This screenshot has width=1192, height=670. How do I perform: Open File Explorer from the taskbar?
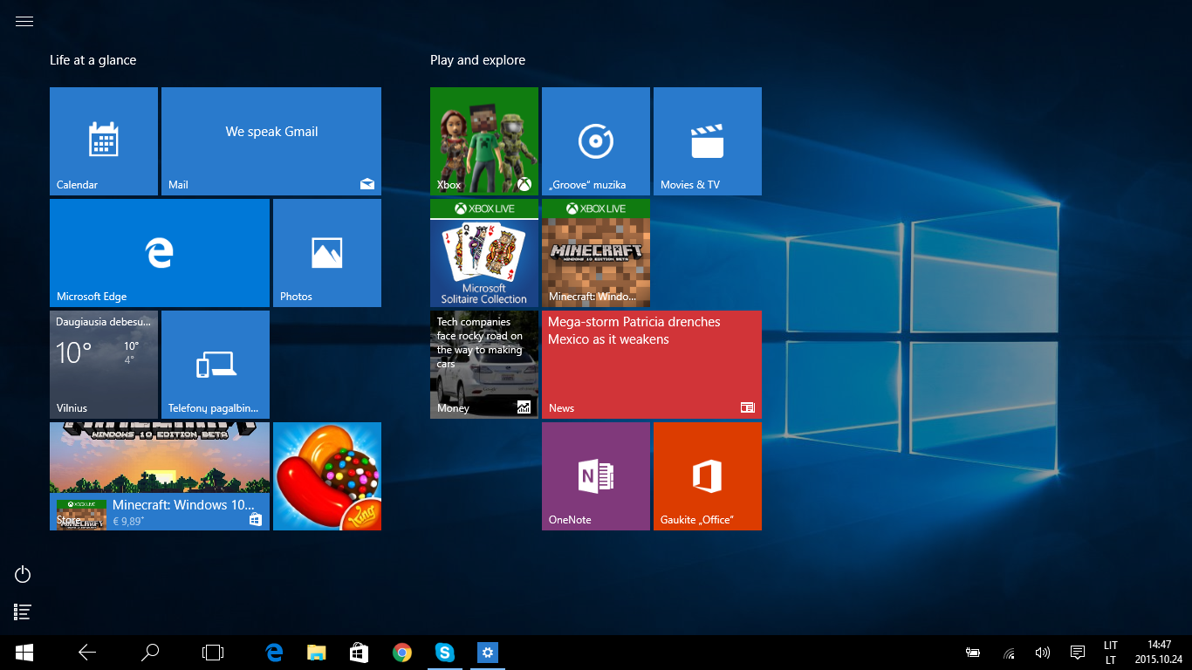pyautogui.click(x=317, y=652)
